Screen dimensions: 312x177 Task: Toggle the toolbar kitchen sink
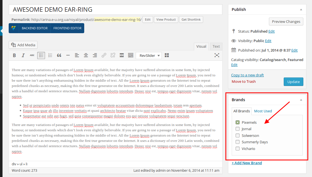click(131, 55)
